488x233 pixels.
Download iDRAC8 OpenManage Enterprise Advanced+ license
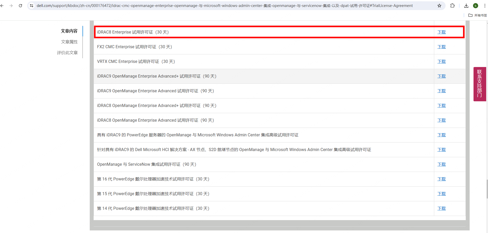[x=441, y=105]
